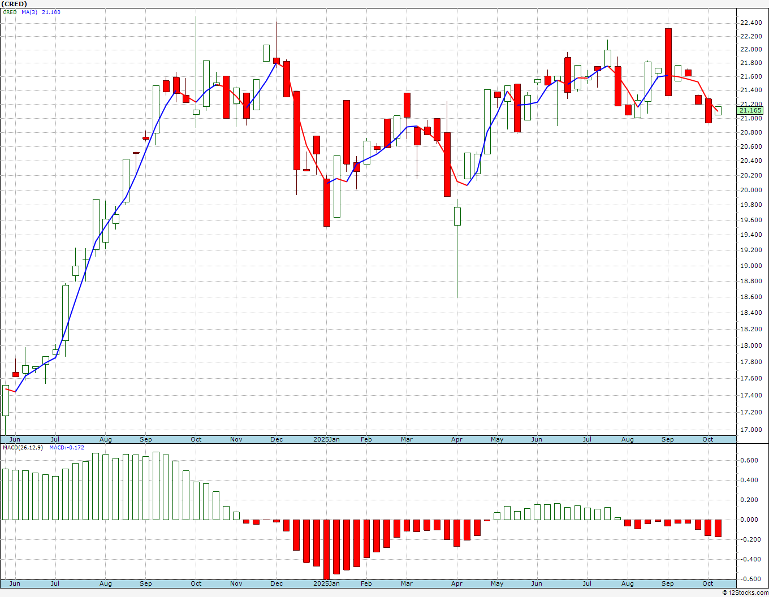Click May on the price chart time axis
This screenshot has width=769, height=597.
click(497, 439)
